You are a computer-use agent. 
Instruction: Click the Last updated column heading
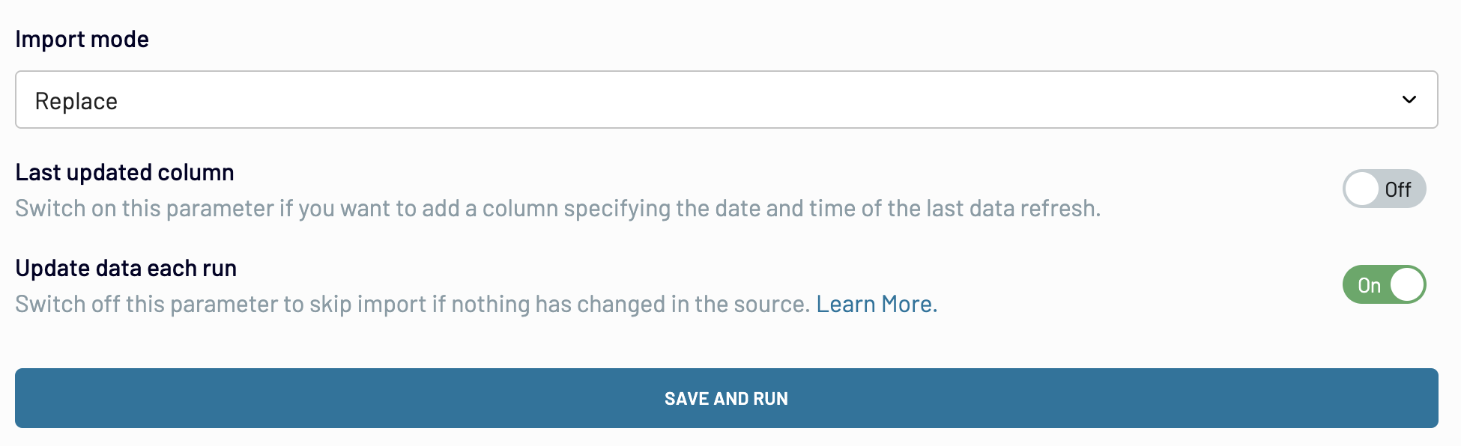point(124,172)
